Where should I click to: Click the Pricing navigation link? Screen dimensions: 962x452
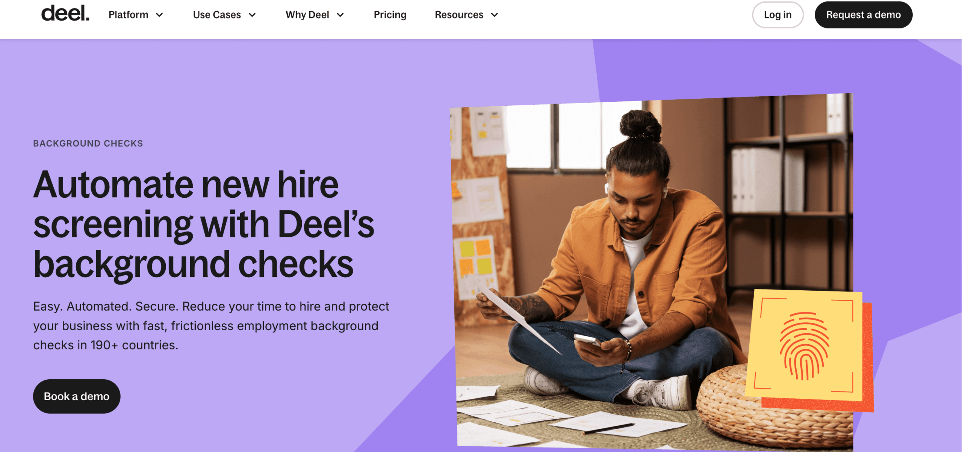[391, 14]
